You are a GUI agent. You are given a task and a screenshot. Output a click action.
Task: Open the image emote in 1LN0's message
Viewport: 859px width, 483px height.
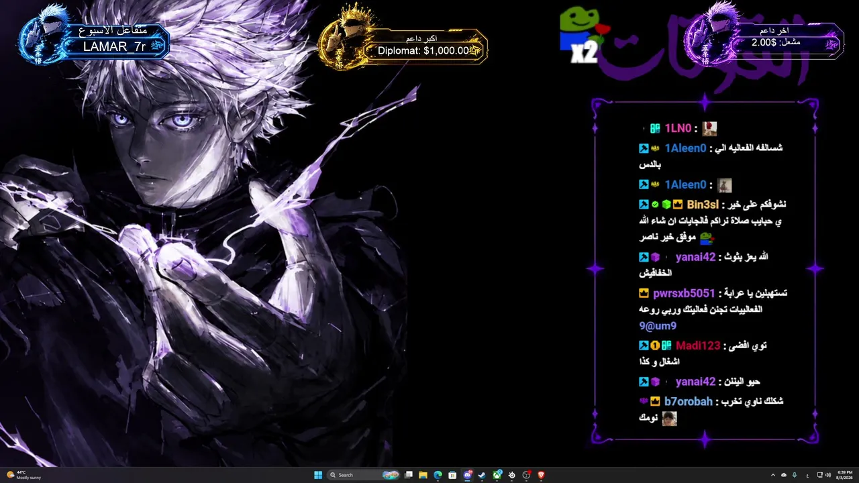click(709, 129)
